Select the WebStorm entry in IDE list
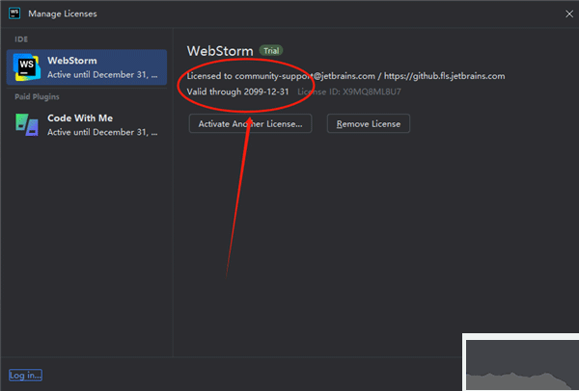The height and width of the screenshot is (391, 579). pyautogui.click(x=87, y=67)
